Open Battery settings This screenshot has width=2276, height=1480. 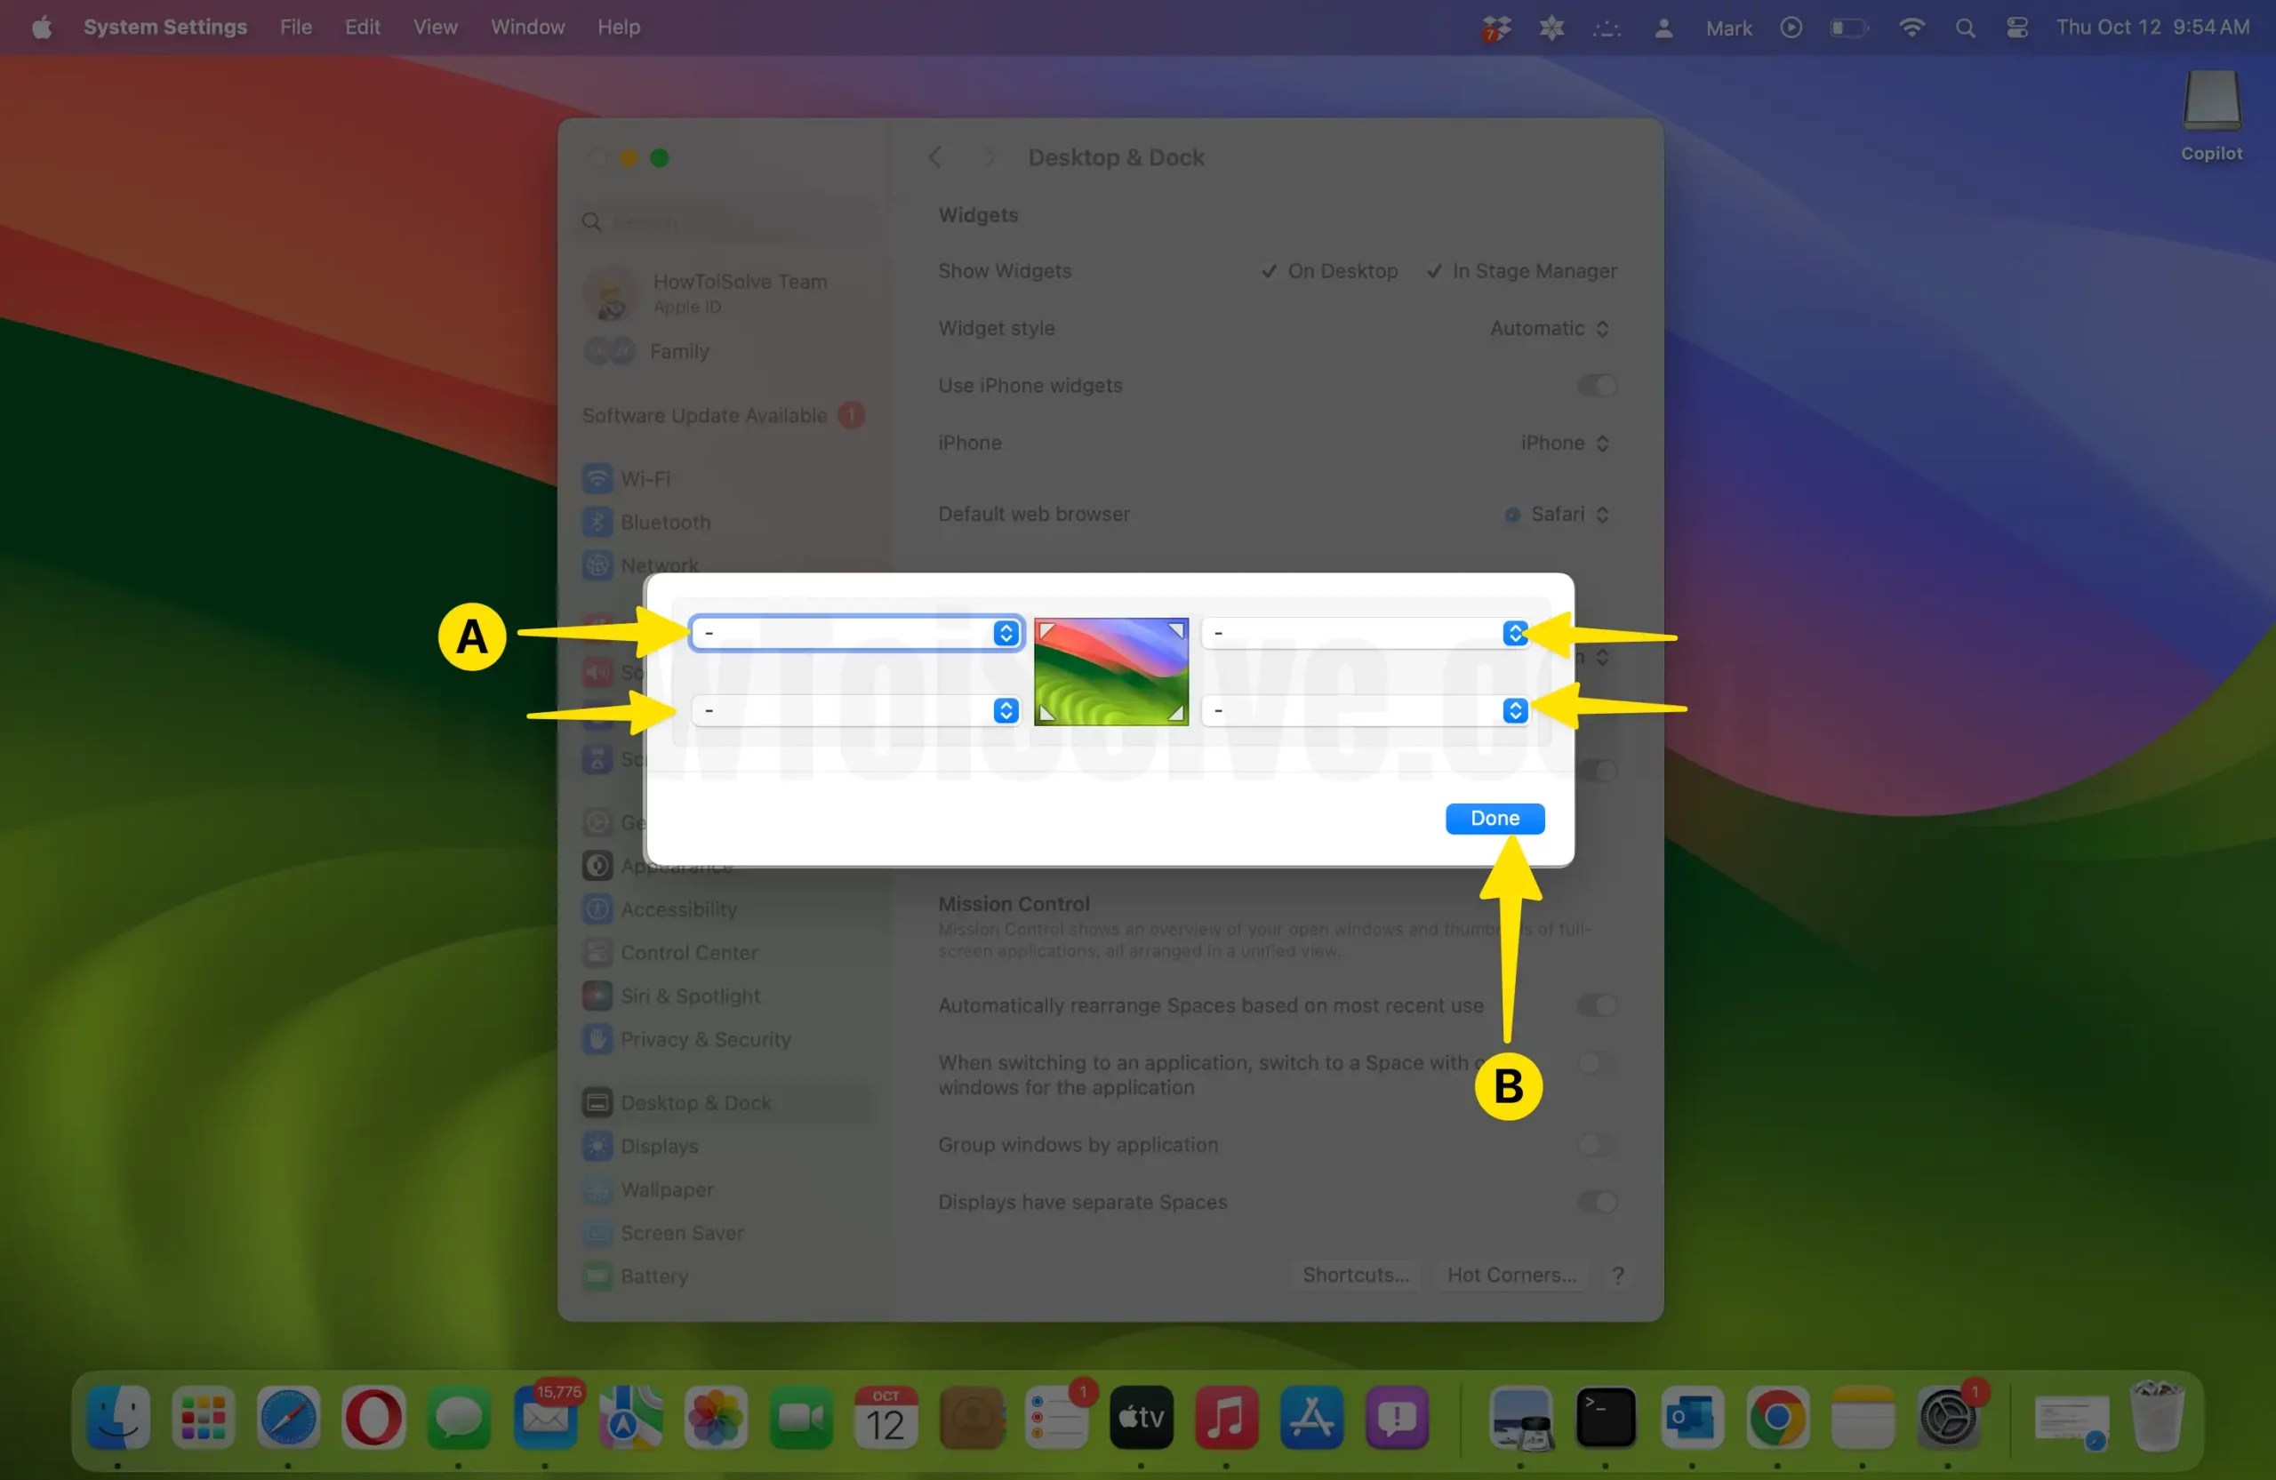click(x=655, y=1276)
